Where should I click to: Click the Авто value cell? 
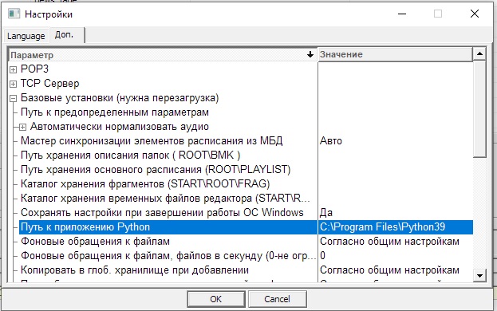click(395, 140)
